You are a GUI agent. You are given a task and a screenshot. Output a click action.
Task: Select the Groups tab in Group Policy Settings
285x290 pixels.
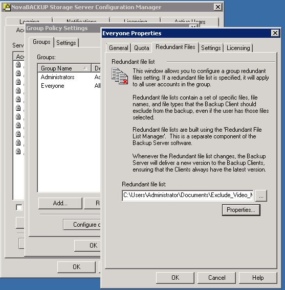pyautogui.click(x=41, y=42)
